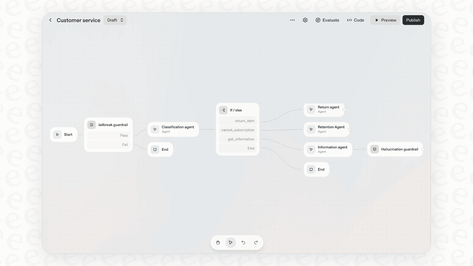Click the stop icon on the lower End node
This screenshot has height=266, width=473.
311,169
